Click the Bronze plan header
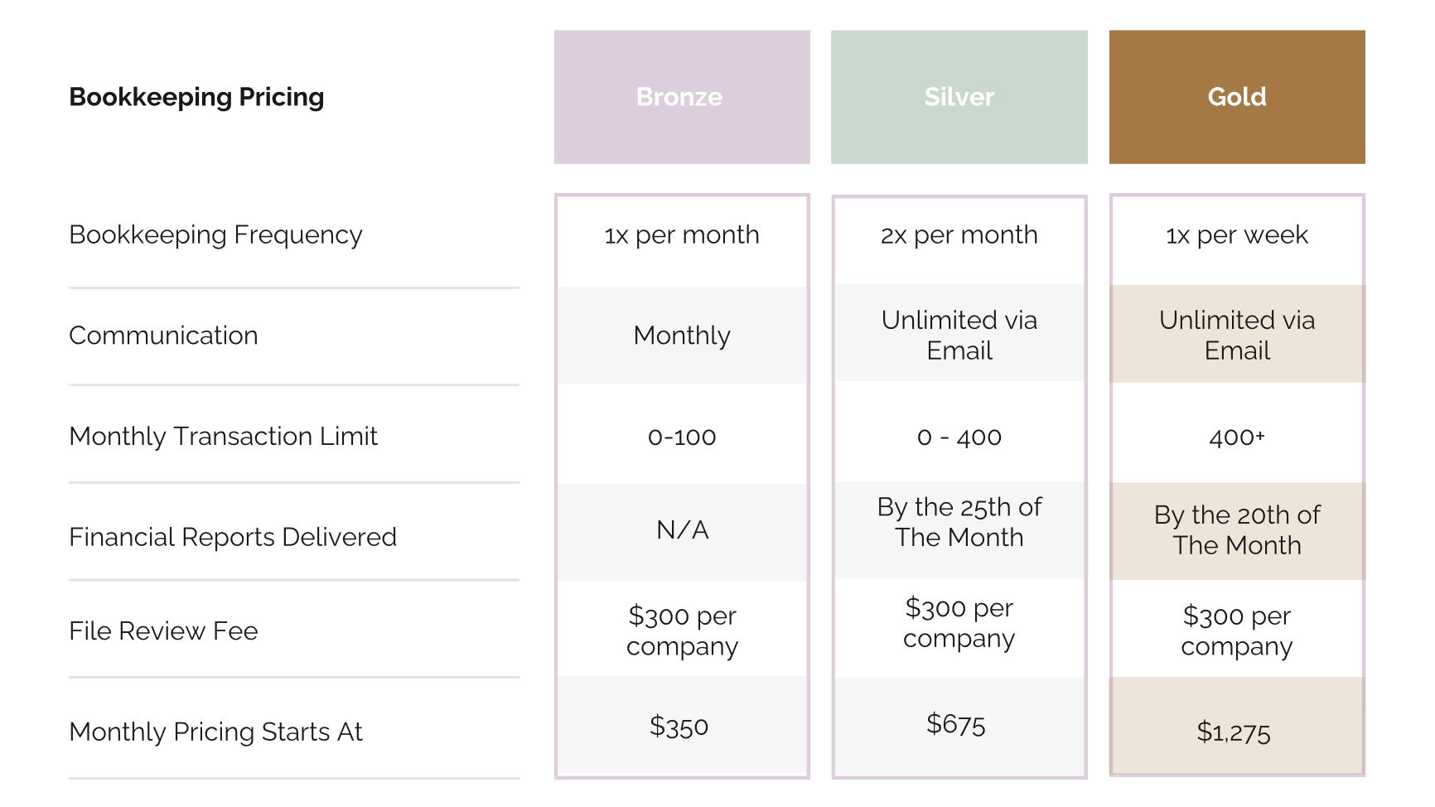 click(x=681, y=97)
